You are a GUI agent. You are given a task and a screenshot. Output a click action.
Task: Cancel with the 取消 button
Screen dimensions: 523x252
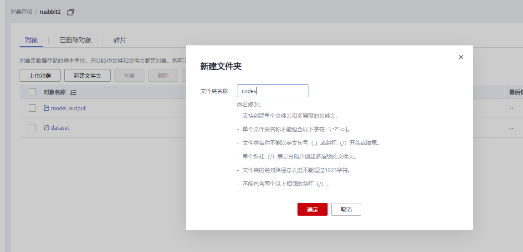click(346, 209)
